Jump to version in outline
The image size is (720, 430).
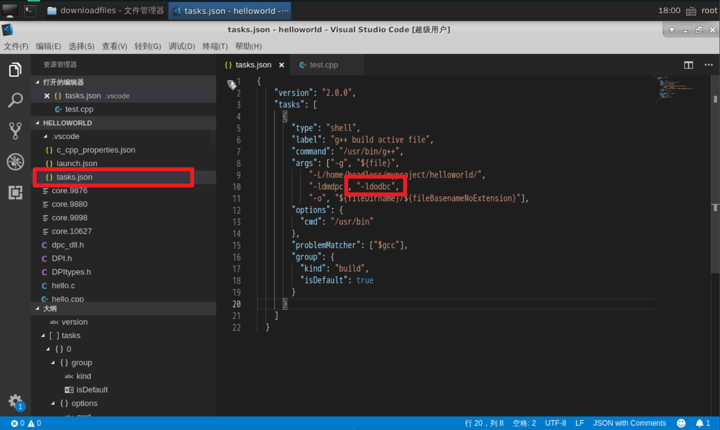click(x=123, y=322)
